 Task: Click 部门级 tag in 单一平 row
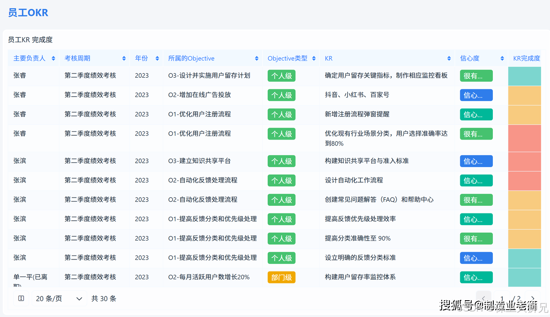pos(281,277)
